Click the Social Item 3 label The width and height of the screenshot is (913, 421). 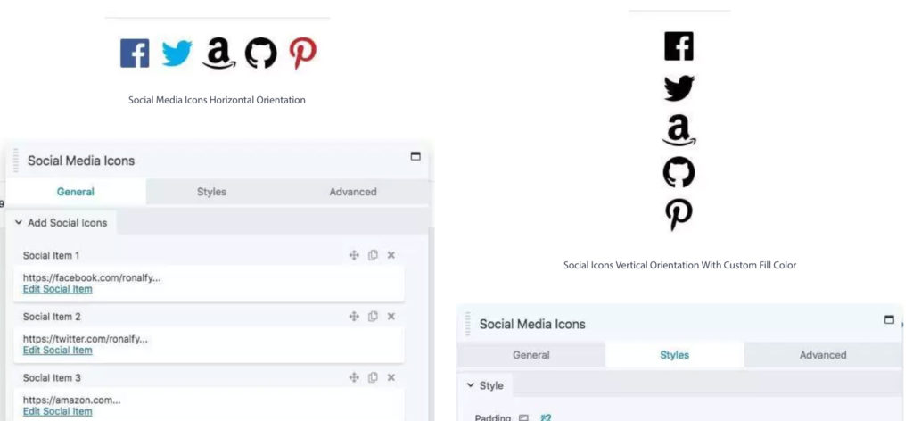point(52,377)
